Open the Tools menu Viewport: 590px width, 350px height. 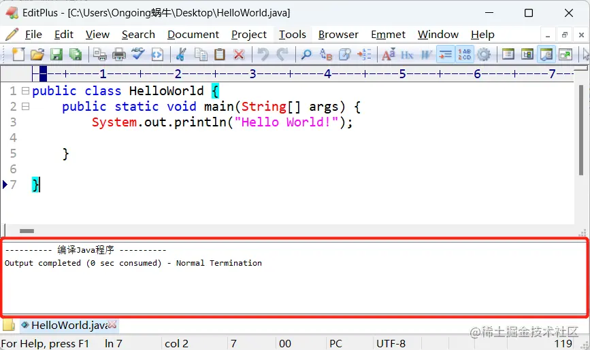click(293, 35)
